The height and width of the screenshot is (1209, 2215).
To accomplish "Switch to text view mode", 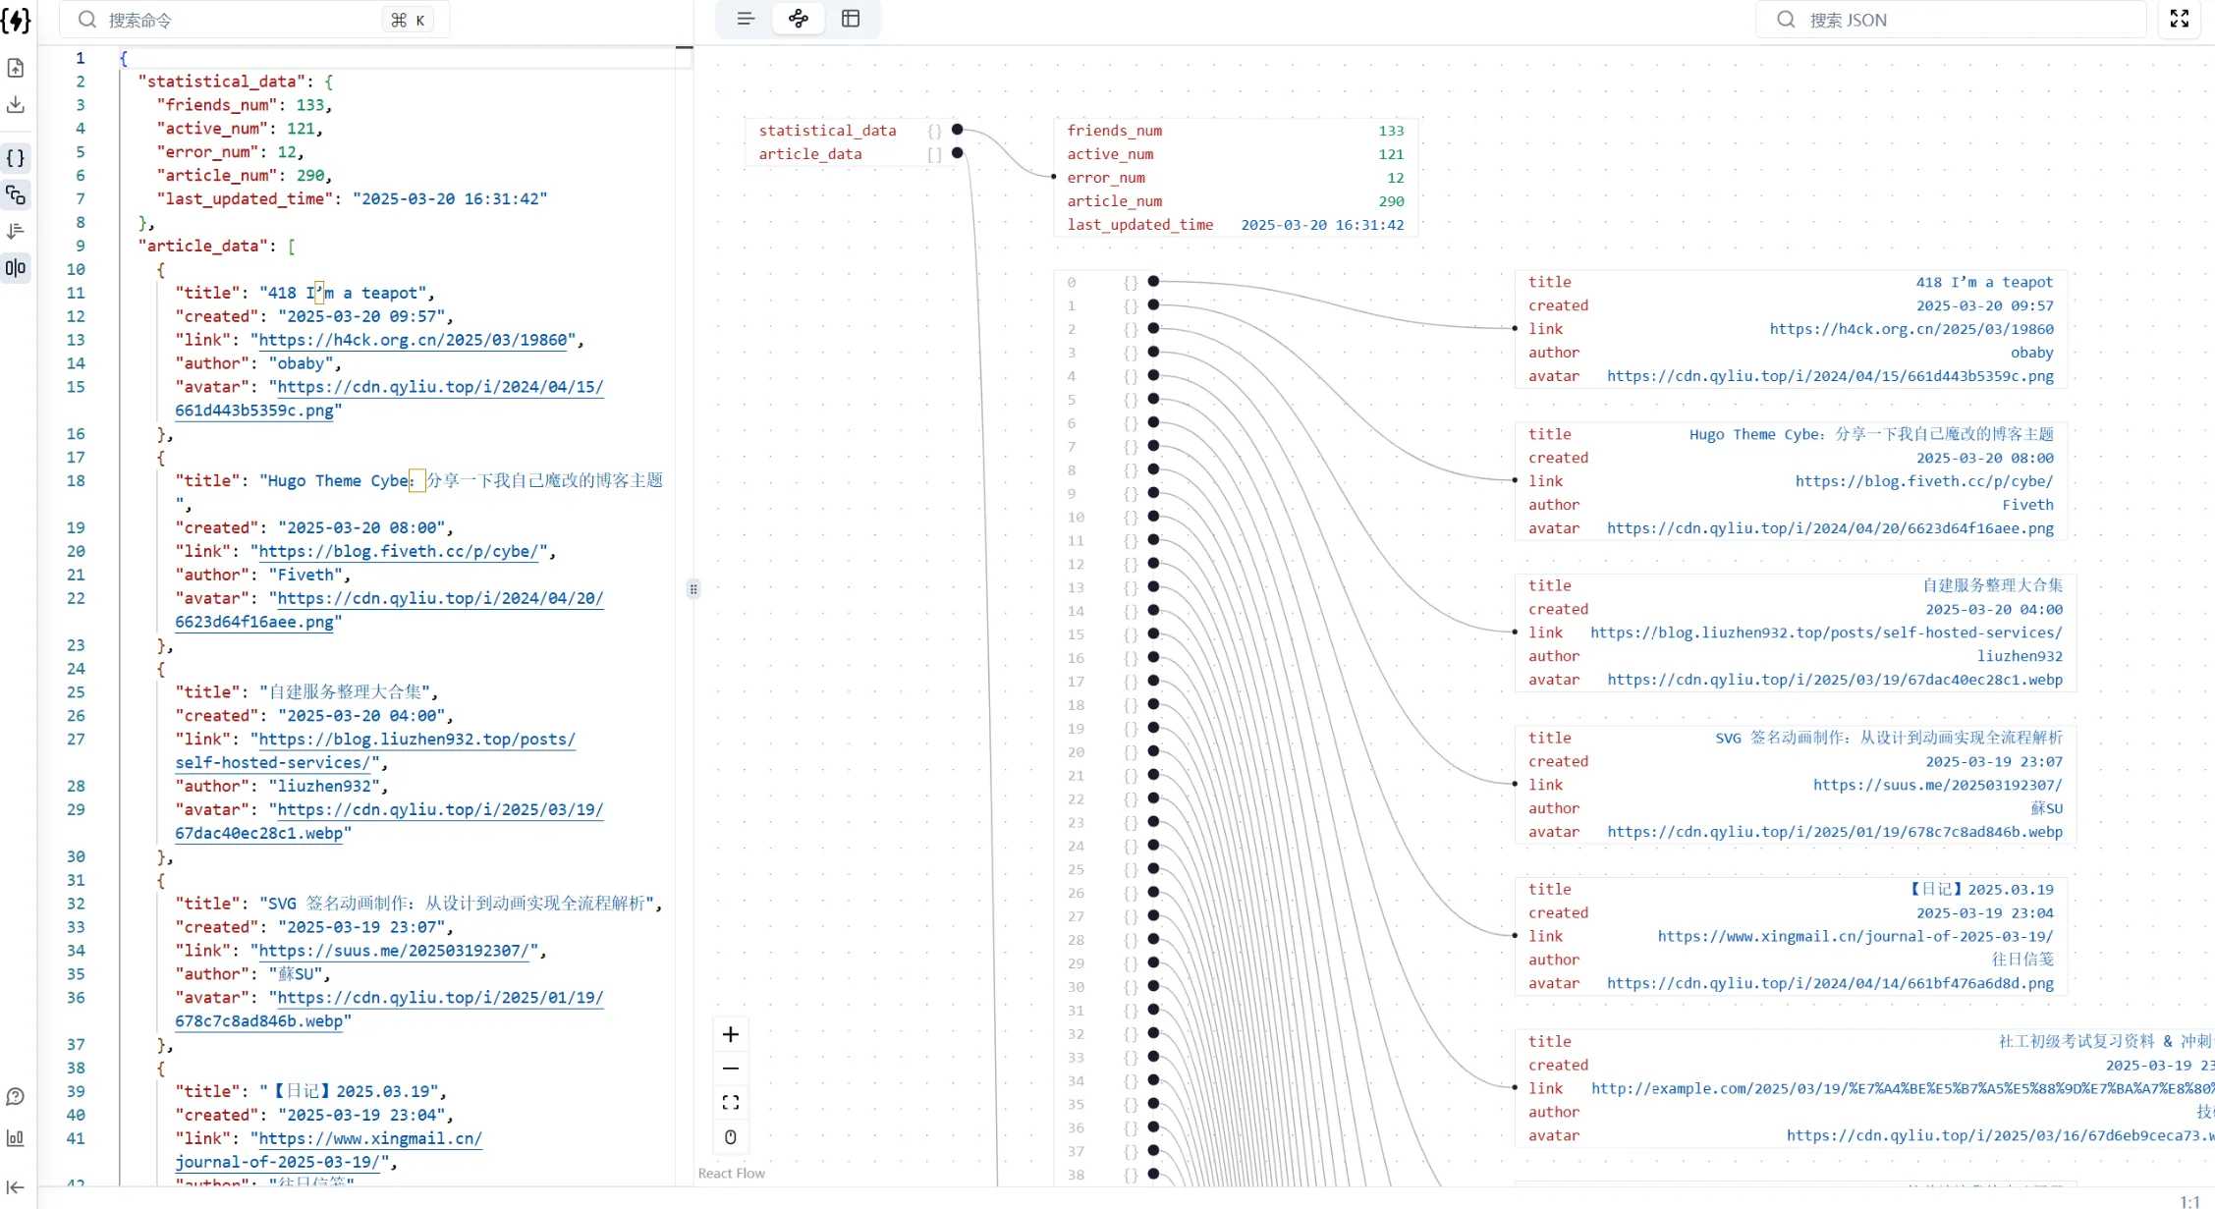I will click(x=745, y=19).
